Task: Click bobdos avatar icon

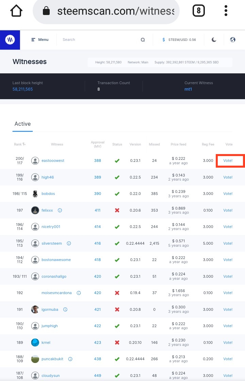Action: 35,194
